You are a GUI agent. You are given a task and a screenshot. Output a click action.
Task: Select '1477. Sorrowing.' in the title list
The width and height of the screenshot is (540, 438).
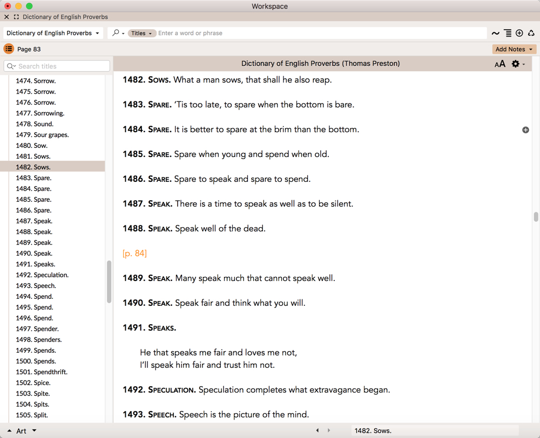click(40, 113)
